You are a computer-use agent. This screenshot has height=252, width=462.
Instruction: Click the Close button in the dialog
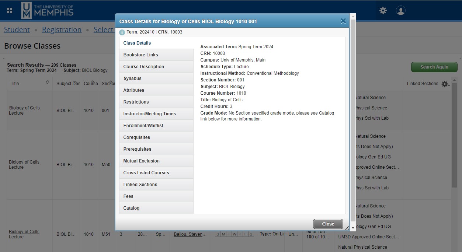point(328,224)
